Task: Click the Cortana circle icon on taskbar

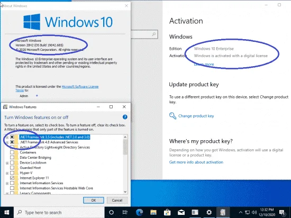Action: 111,212
